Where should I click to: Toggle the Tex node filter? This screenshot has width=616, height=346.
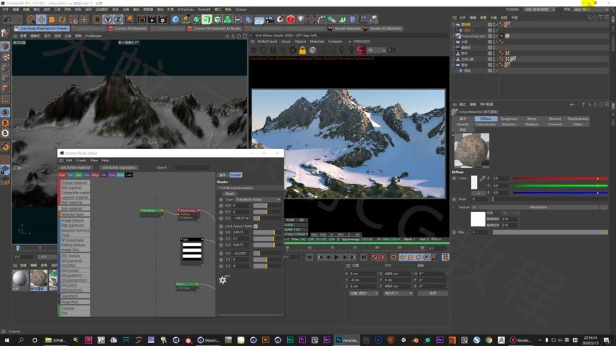point(70,175)
